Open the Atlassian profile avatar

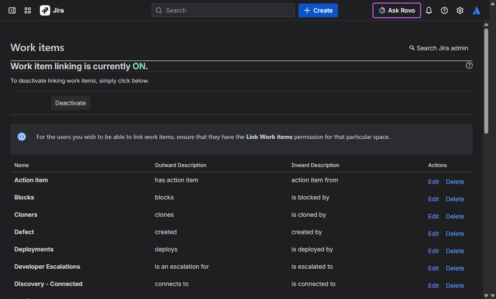point(476,10)
